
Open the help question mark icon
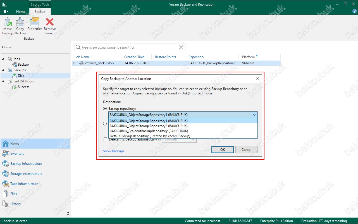[x=355, y=11]
